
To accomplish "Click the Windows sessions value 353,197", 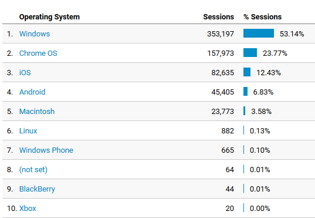I will point(221,34).
